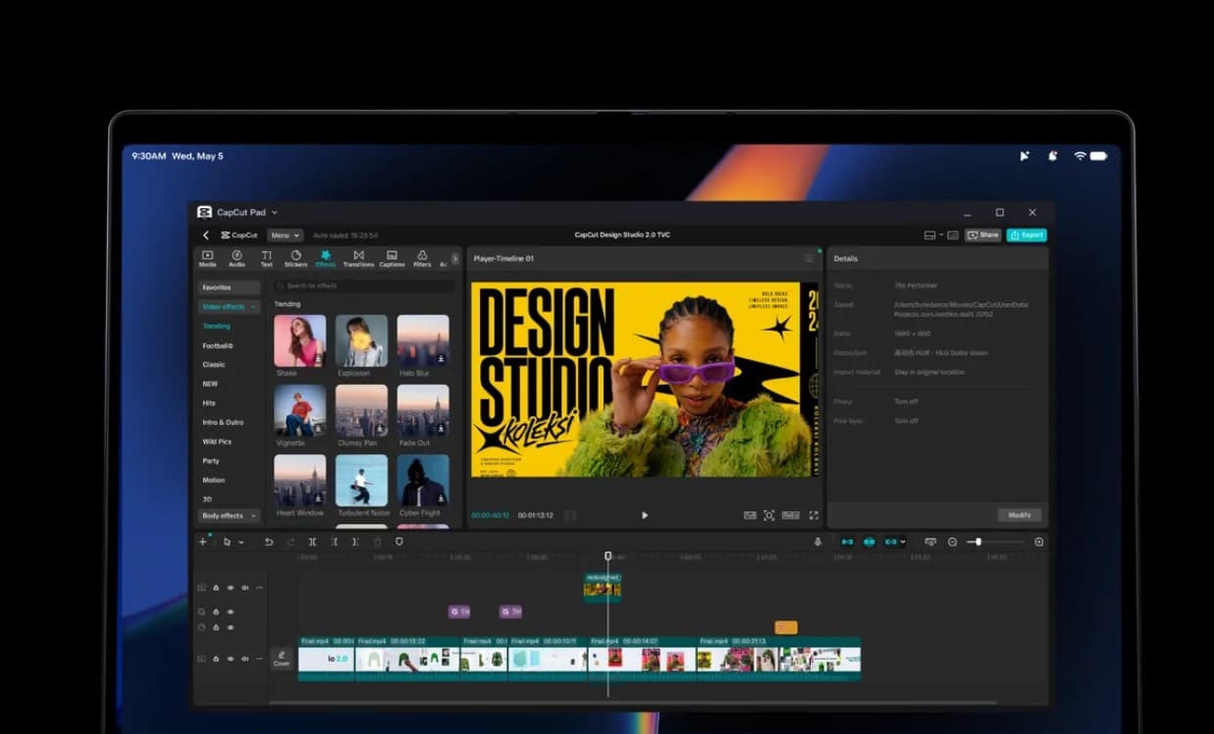
Task: Enter fullscreen preview
Action: [x=814, y=515]
